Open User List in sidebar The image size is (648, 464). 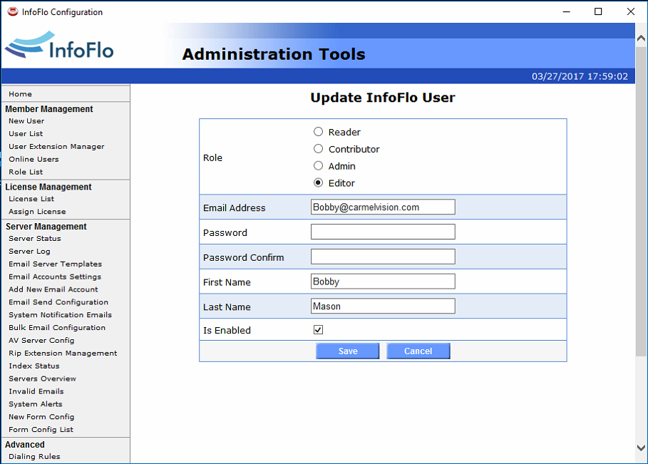click(26, 134)
